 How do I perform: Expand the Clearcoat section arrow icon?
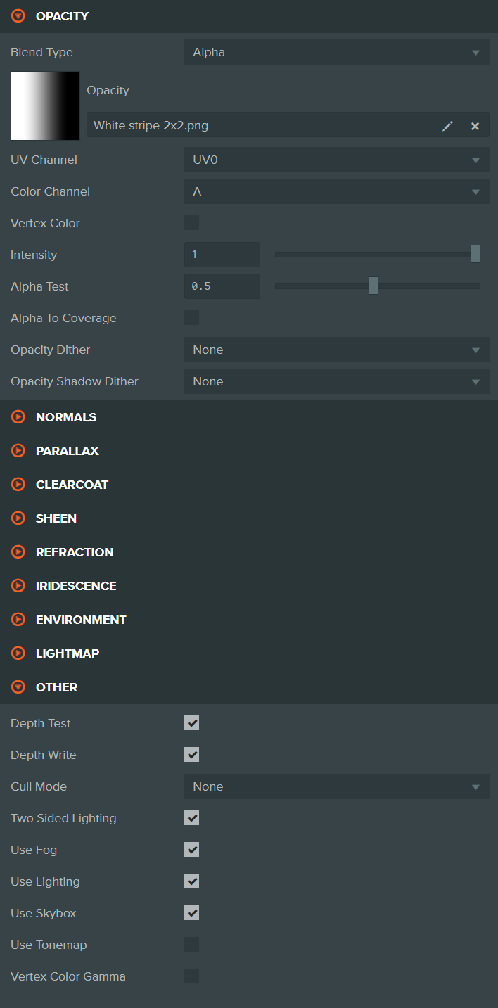tap(18, 485)
